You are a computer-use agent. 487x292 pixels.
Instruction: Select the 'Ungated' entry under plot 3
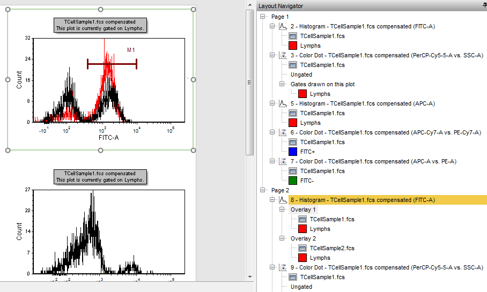coord(301,74)
